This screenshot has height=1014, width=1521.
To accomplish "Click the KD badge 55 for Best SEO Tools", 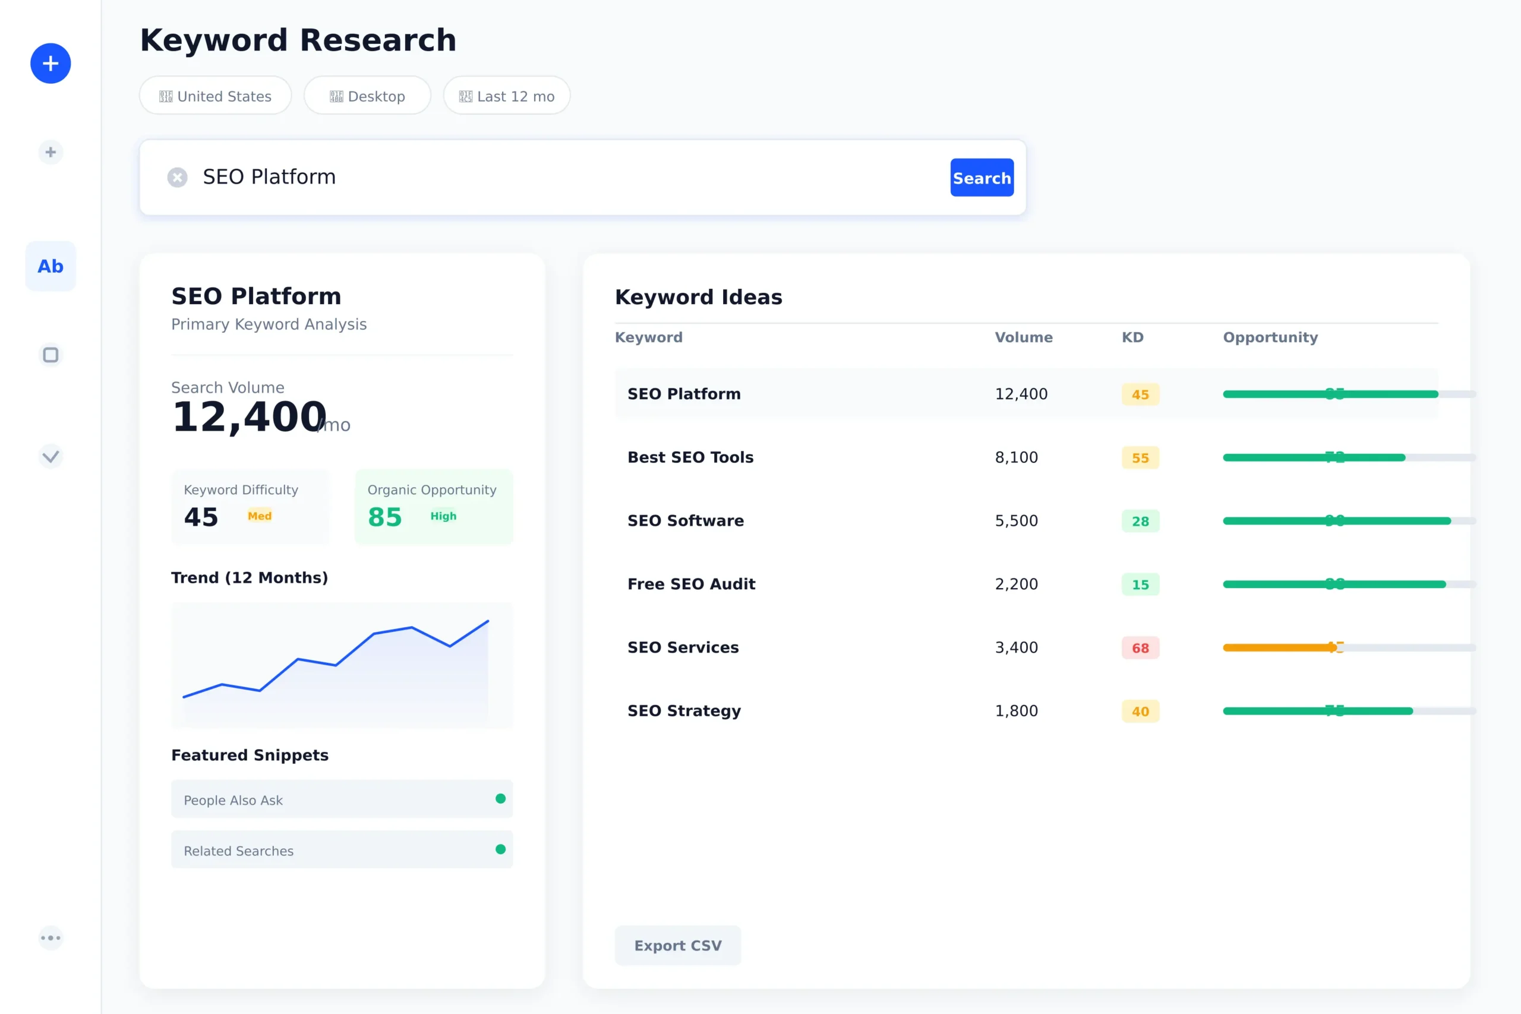I will pos(1140,457).
